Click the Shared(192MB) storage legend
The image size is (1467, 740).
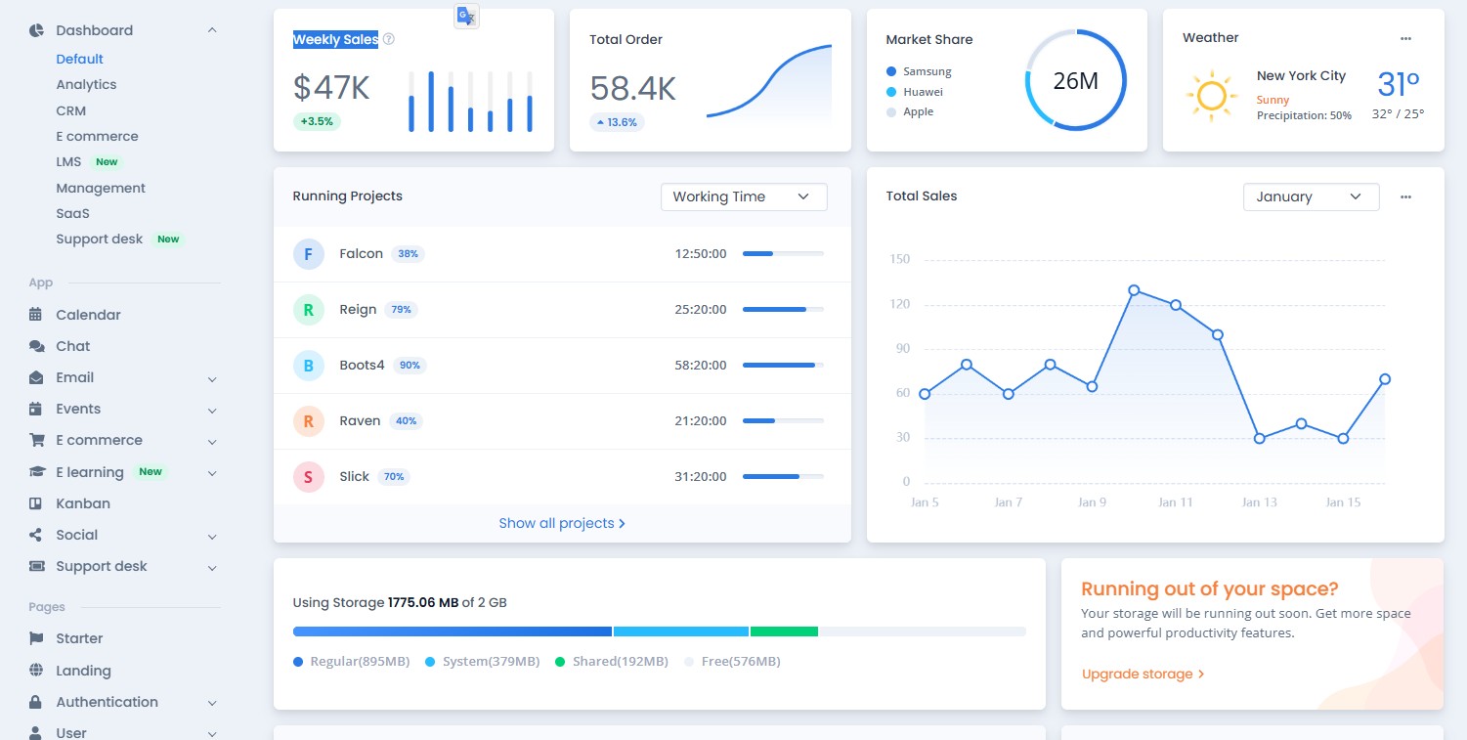612,662
